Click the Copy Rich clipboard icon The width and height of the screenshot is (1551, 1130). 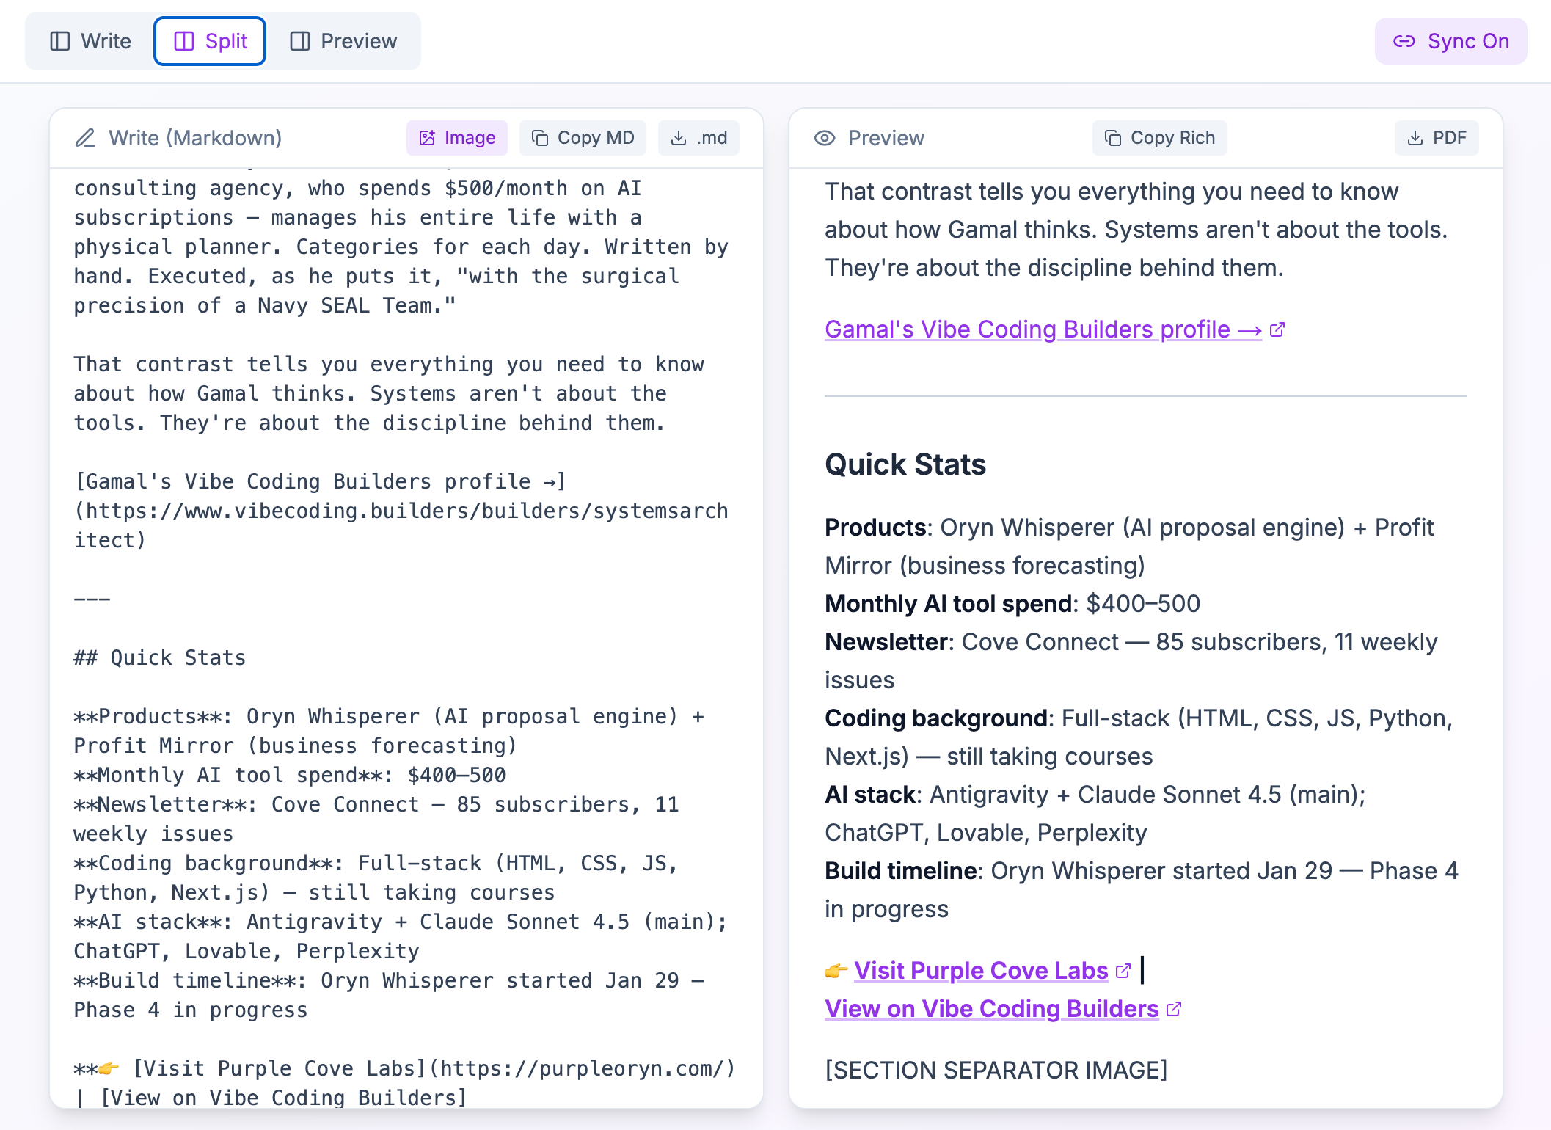[x=1113, y=138]
